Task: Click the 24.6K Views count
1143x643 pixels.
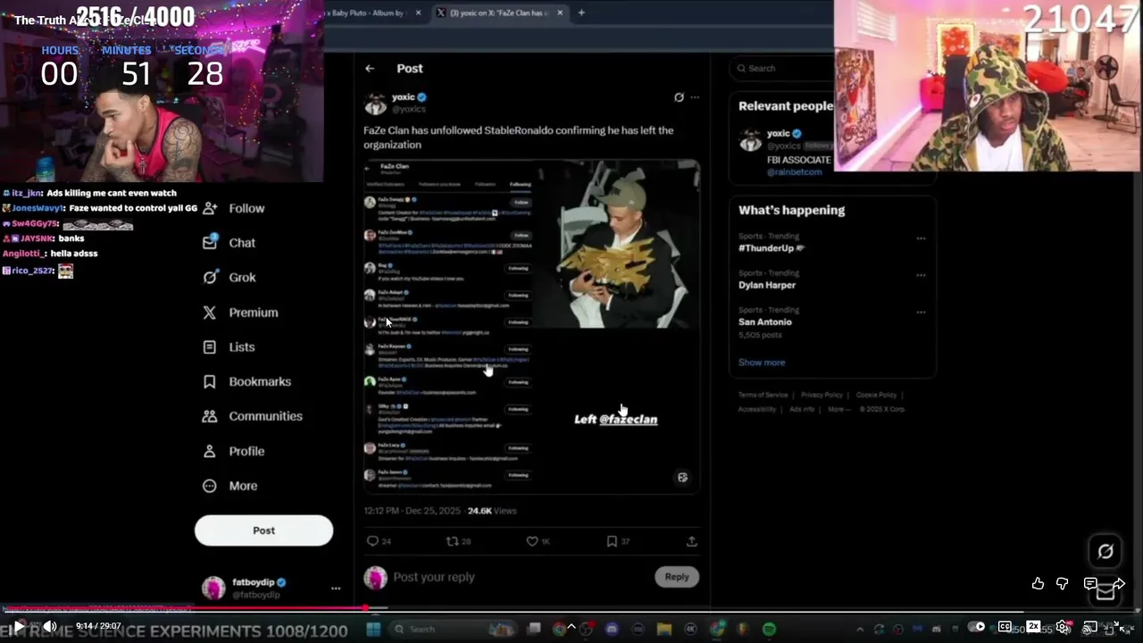Action: (x=492, y=511)
